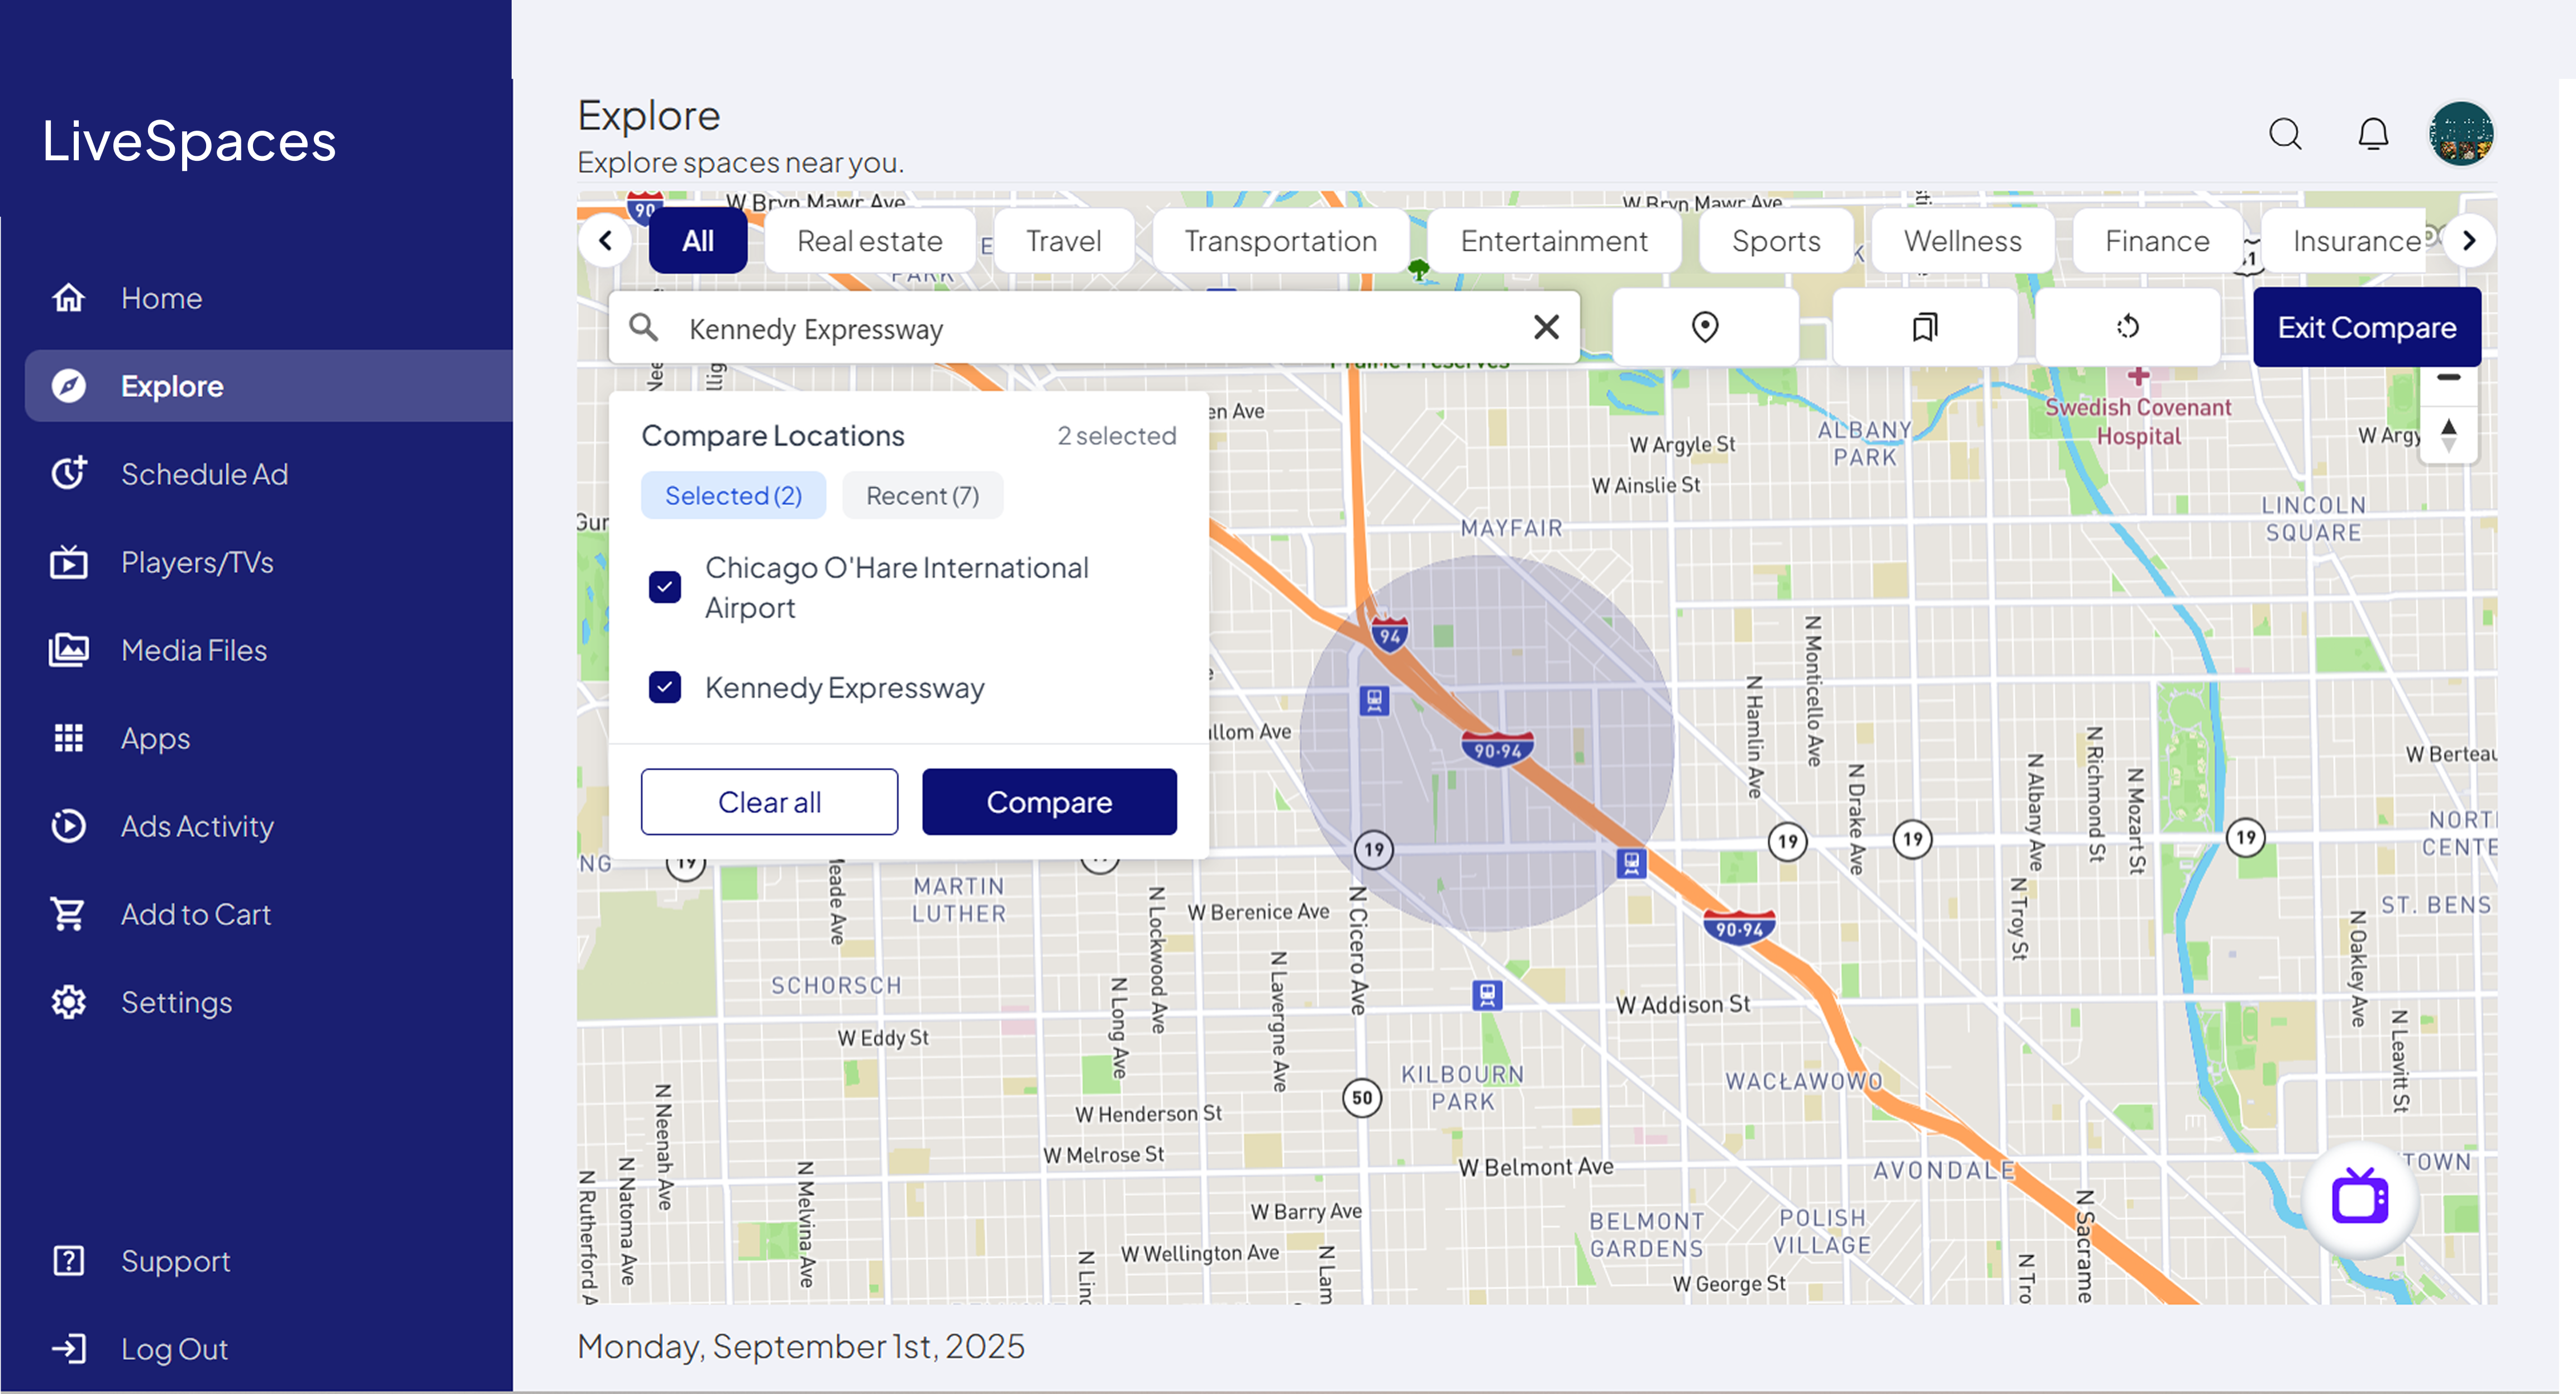
Task: Click the zoom out minus control on map
Action: pos(2449,377)
